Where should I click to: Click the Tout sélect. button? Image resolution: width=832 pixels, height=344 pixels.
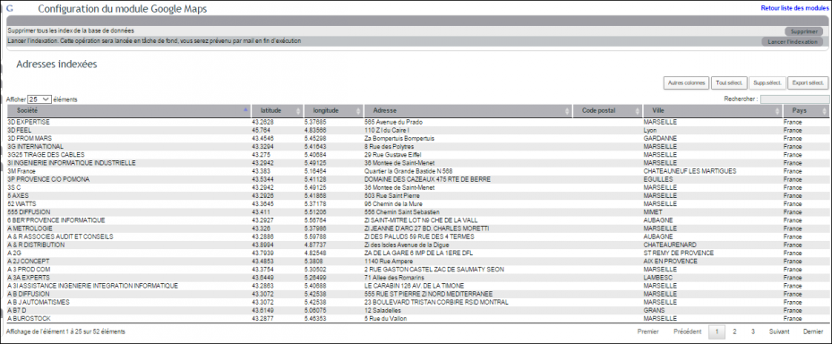(x=729, y=82)
